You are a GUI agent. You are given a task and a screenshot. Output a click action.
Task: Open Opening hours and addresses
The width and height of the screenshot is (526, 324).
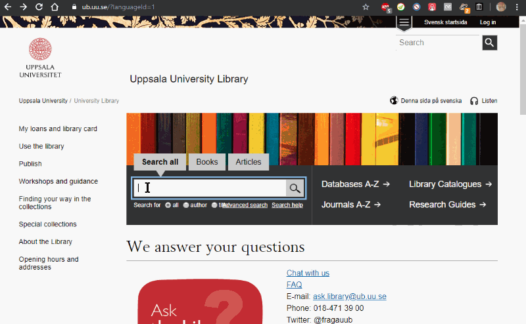click(49, 263)
